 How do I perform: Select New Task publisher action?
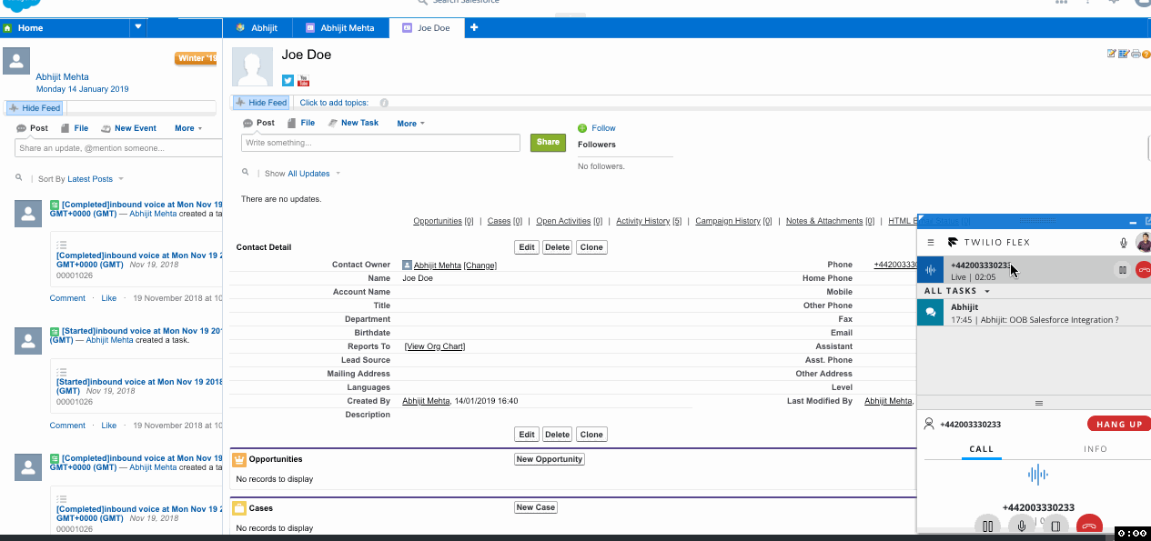click(x=353, y=123)
